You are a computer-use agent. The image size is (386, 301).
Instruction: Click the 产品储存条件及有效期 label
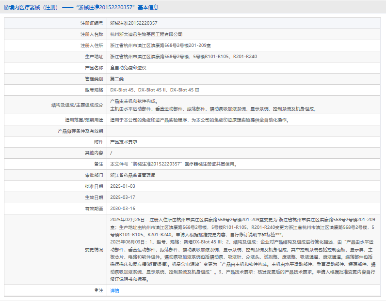tap(80, 131)
